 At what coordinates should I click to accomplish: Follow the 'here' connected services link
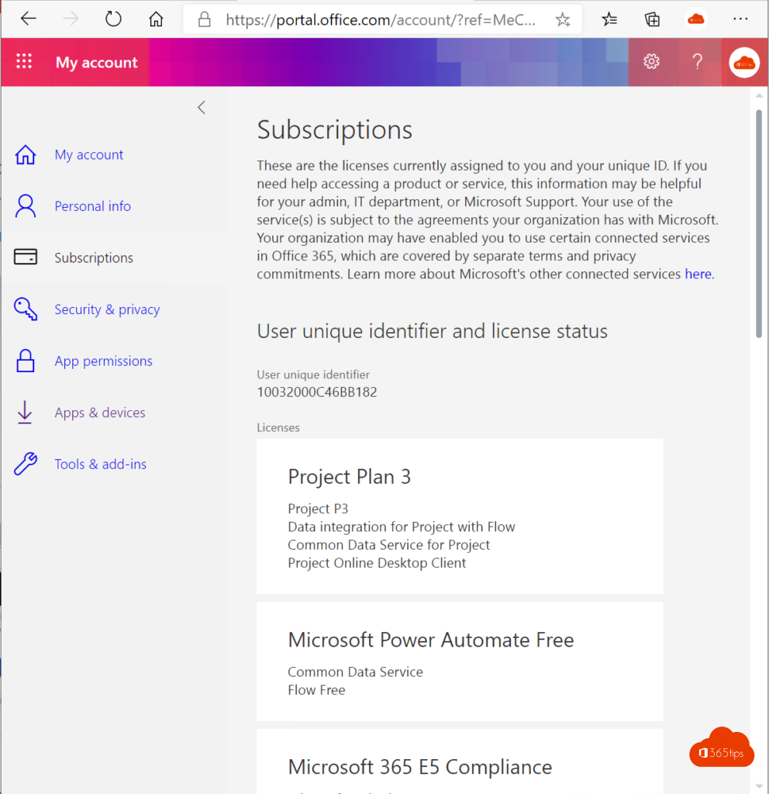pyautogui.click(x=699, y=274)
